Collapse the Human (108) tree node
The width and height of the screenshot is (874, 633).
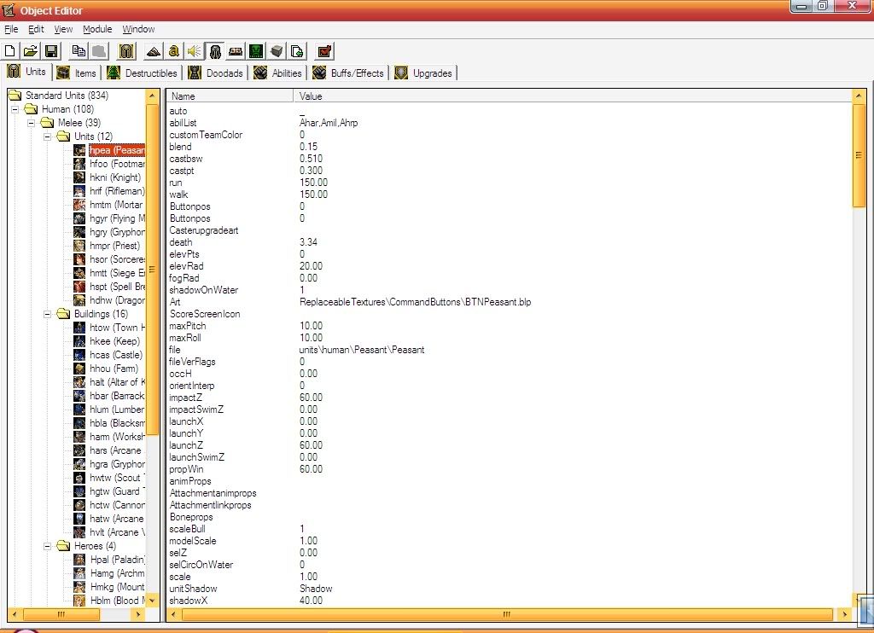[15, 109]
